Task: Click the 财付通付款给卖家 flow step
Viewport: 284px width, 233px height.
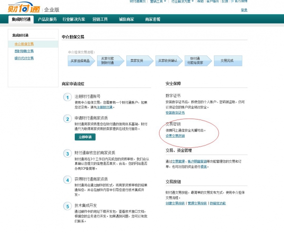Action: click(198, 61)
